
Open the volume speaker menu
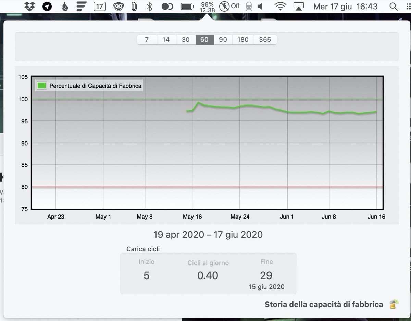click(260, 6)
